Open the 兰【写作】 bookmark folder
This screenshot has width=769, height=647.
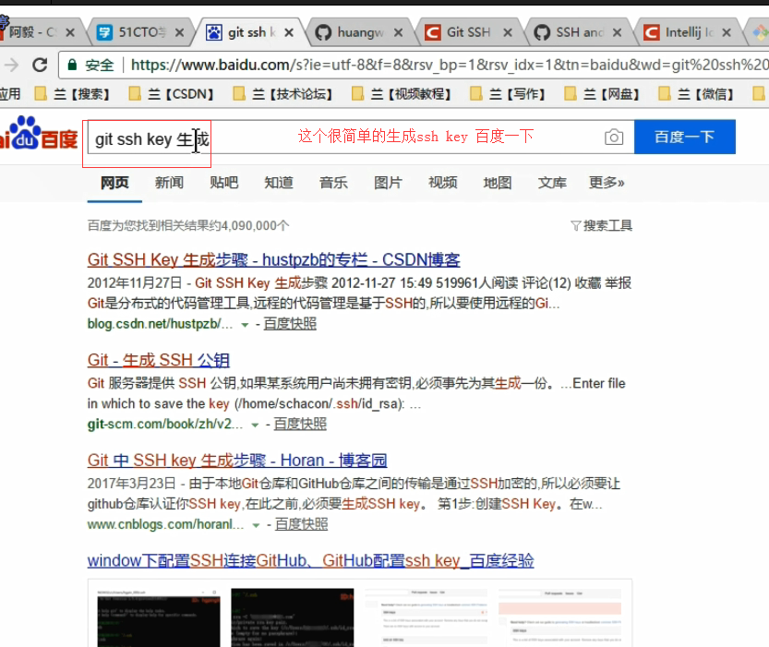click(508, 93)
